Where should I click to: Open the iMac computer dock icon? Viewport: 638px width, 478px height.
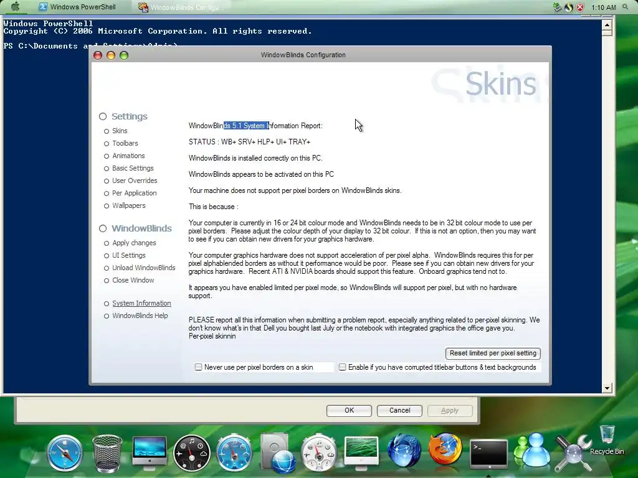150,453
